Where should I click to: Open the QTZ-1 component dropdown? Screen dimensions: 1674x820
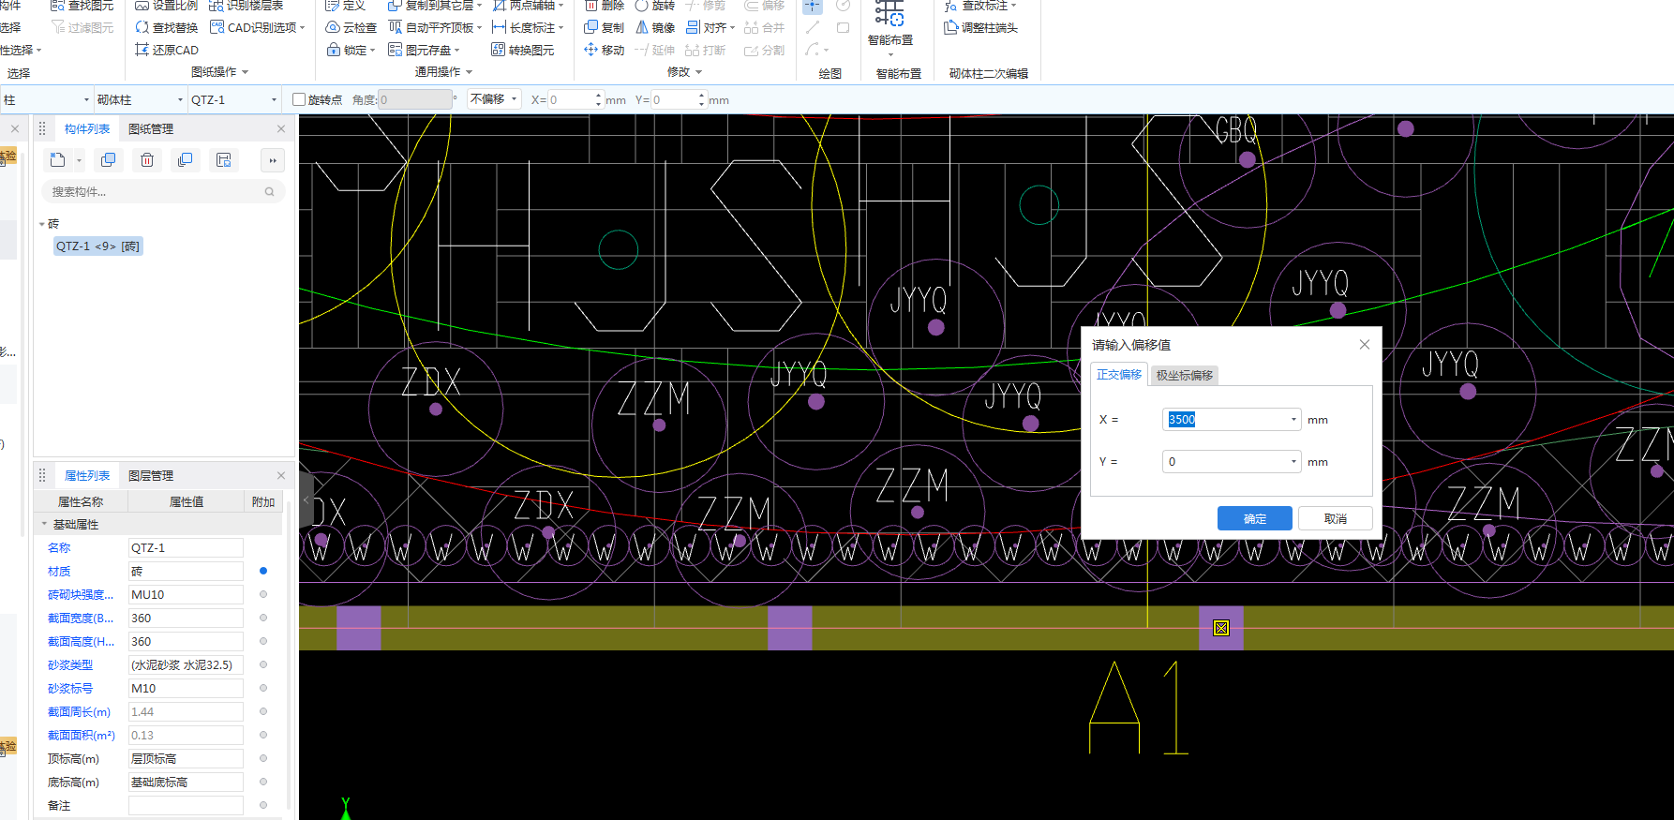coord(274,99)
